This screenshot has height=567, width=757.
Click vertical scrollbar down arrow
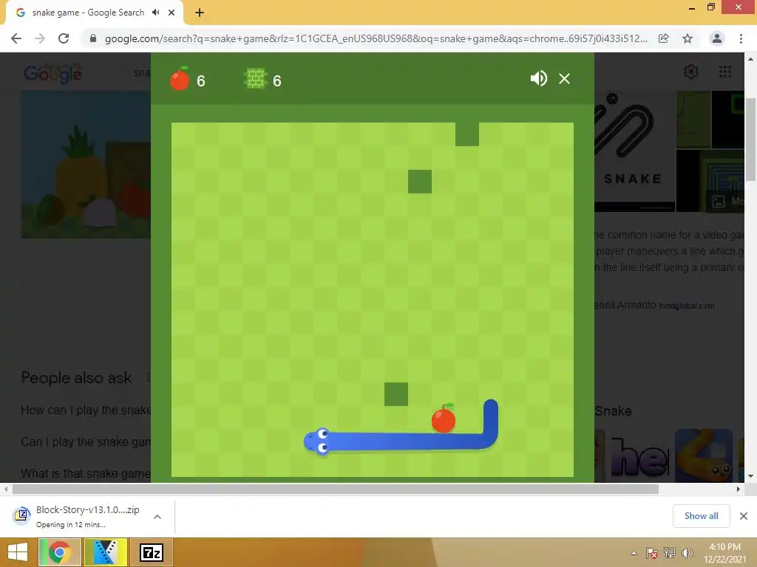tap(750, 476)
